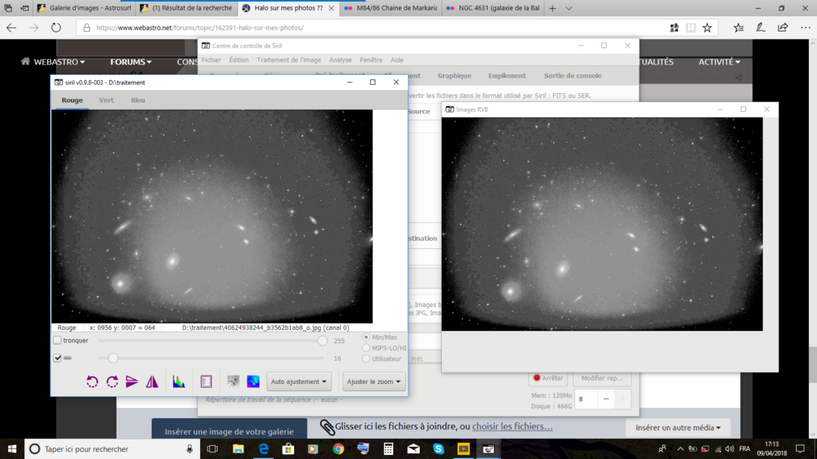817x459 pixels.
Task: Go back in browser history
Action: (11, 28)
